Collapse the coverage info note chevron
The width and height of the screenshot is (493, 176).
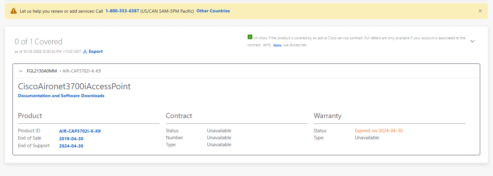472,41
